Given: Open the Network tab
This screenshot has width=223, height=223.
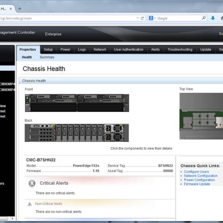Looking at the screenshot, I should [x=100, y=50].
